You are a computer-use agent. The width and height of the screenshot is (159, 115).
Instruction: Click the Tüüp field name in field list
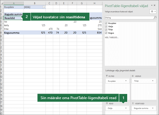tap(110, 30)
